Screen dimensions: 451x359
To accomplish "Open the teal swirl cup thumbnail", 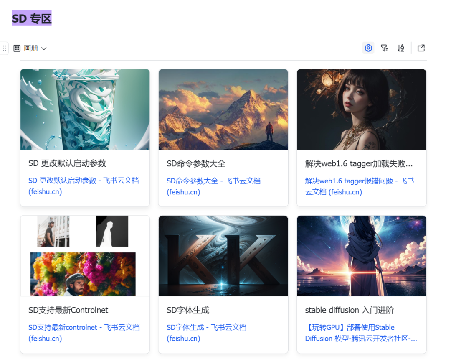I will (x=85, y=109).
